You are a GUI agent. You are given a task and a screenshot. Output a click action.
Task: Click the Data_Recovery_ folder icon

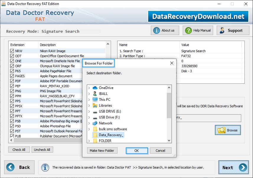pyautogui.click(x=95, y=135)
